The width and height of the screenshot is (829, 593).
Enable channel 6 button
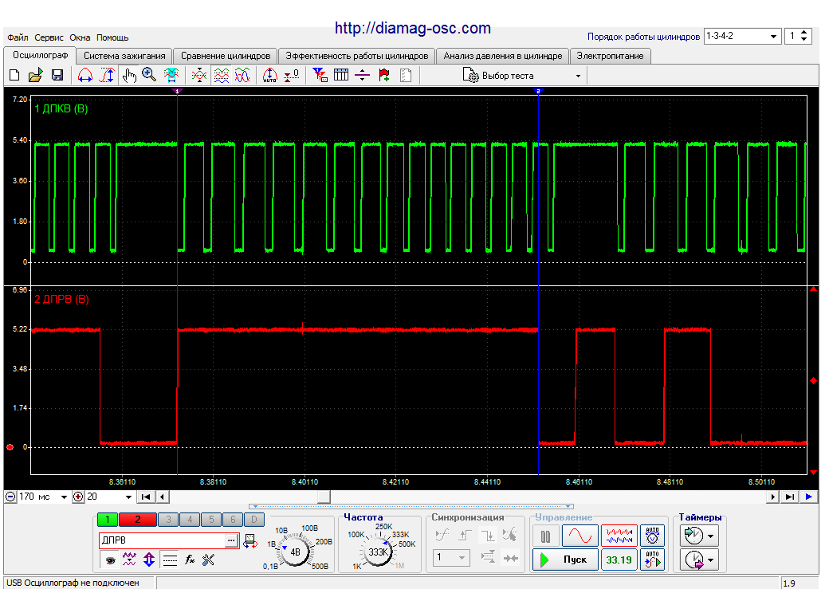coord(233,520)
